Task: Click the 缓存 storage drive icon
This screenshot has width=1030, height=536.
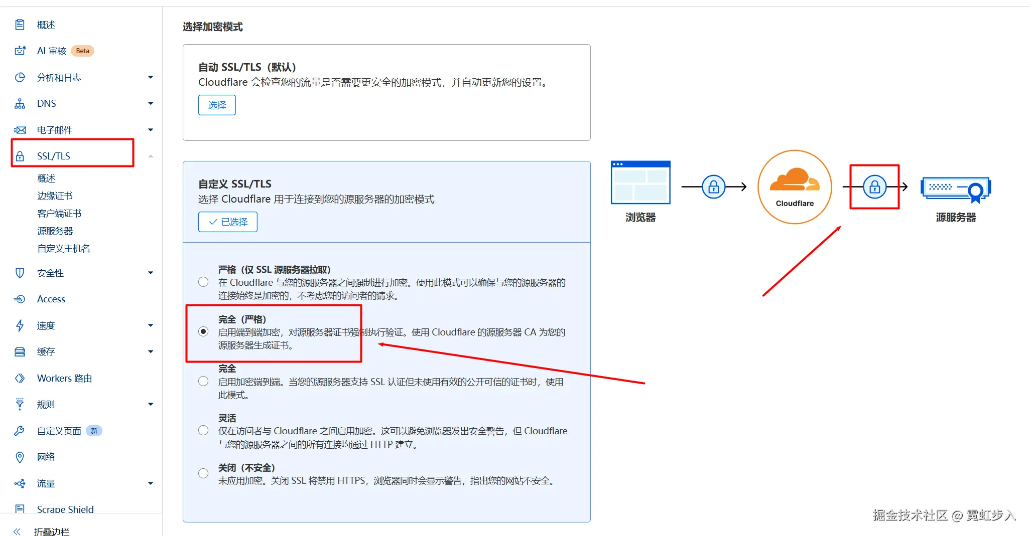Action: point(20,351)
